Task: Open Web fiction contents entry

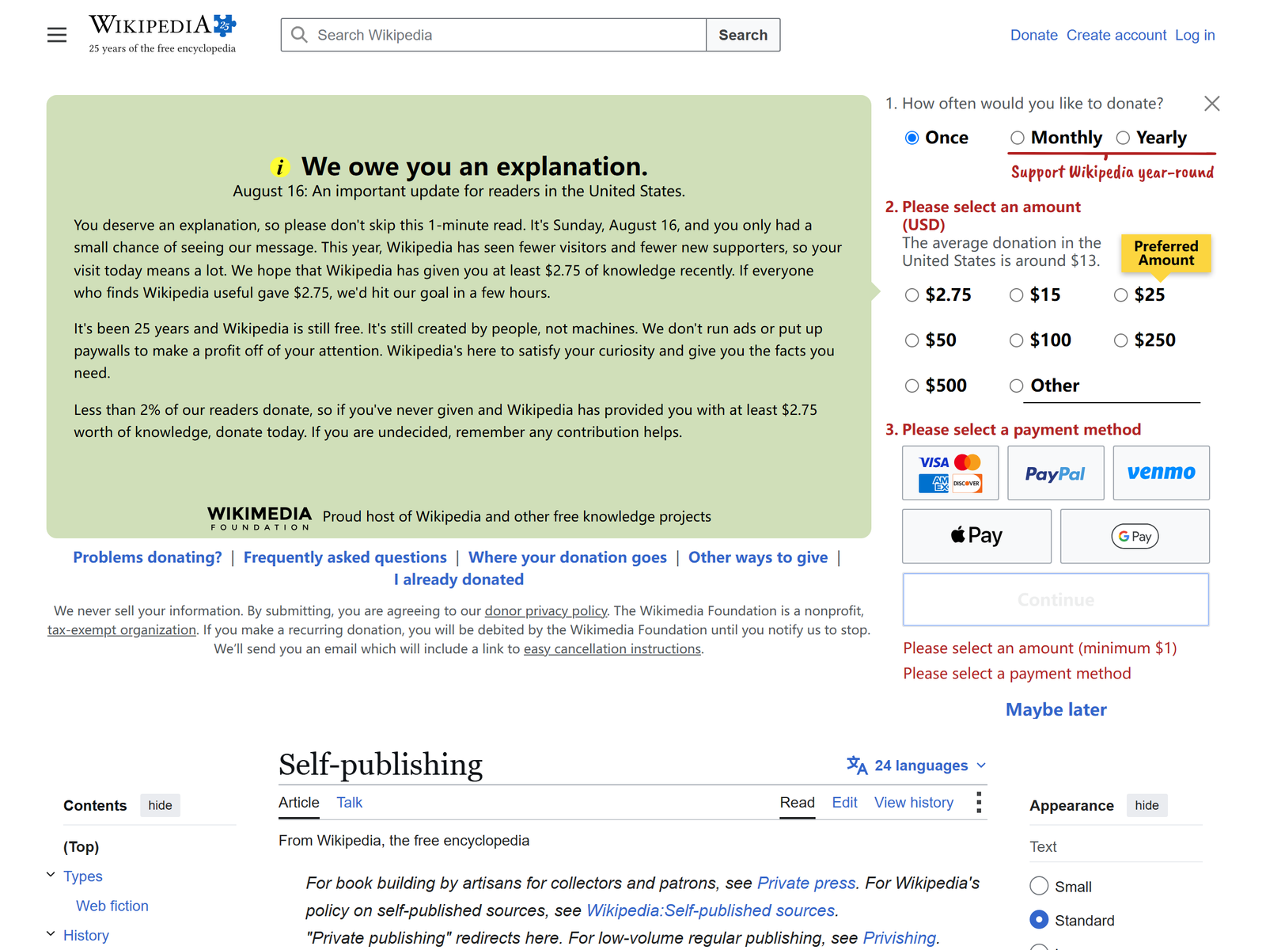Action: click(x=112, y=906)
